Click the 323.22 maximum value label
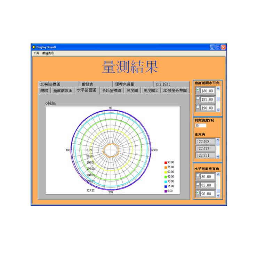The width and height of the screenshot is (257, 257). tap(91, 190)
